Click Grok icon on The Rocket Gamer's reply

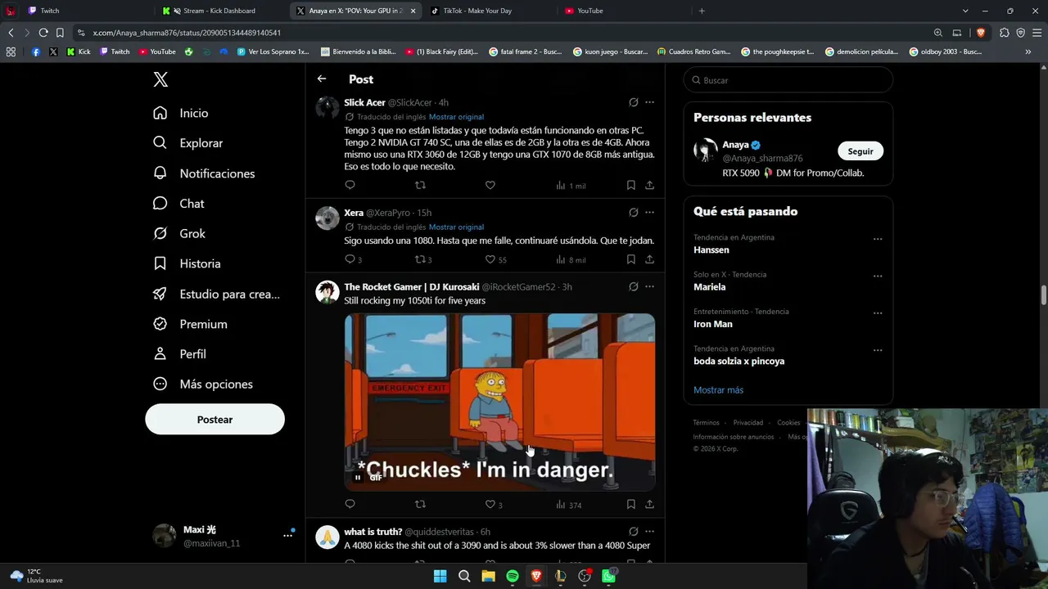click(x=633, y=287)
